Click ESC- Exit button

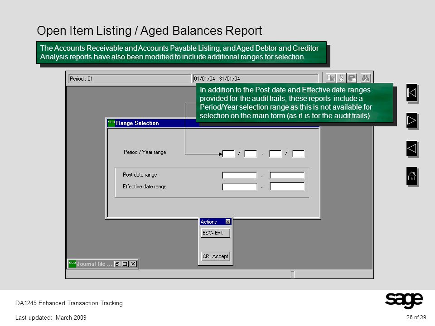tap(215, 233)
